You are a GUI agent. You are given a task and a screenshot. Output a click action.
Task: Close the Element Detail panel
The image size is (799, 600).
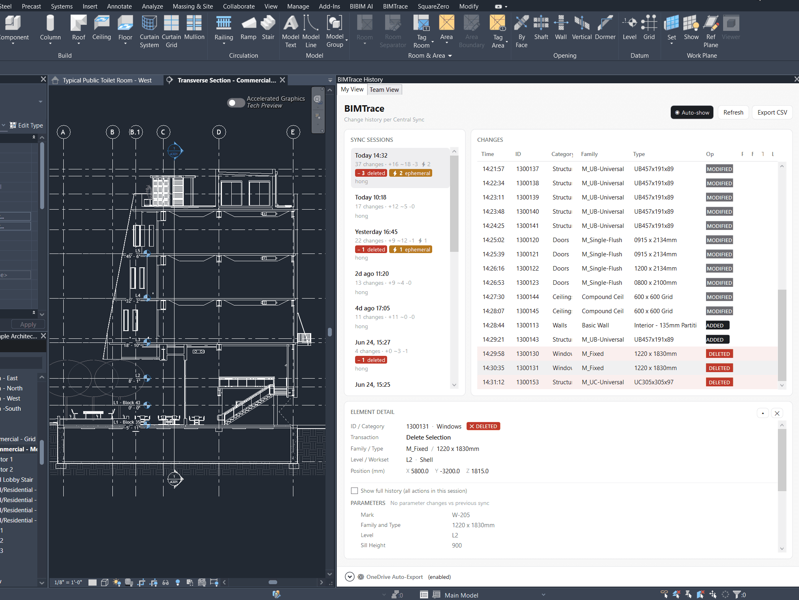tap(777, 413)
